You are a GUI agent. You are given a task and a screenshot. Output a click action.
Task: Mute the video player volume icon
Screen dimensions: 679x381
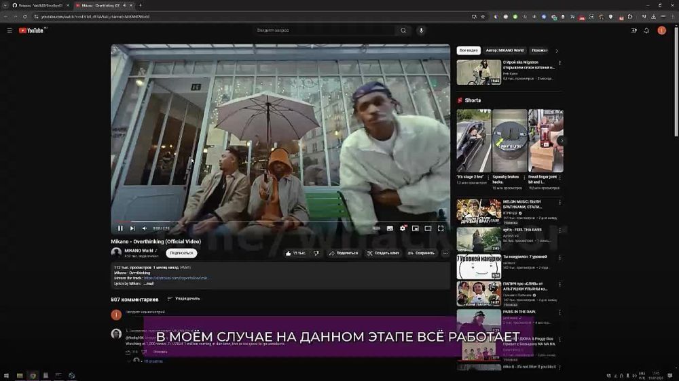click(x=145, y=228)
